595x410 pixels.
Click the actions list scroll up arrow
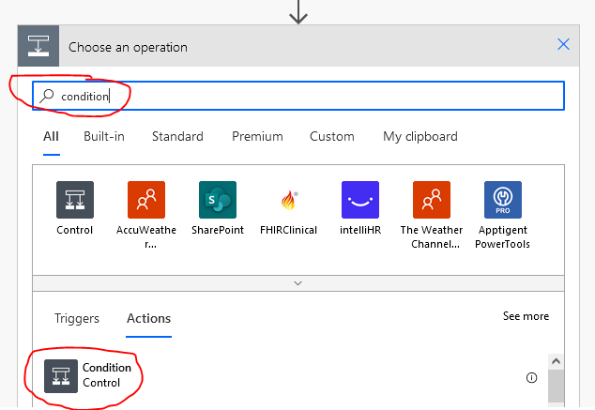pos(556,361)
